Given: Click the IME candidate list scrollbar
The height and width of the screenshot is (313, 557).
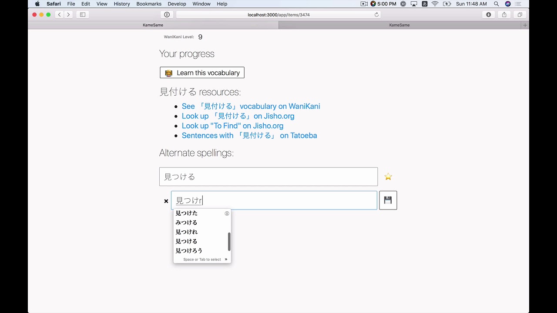Looking at the screenshot, I should 229,242.
